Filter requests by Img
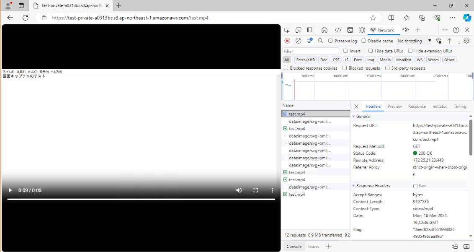The height and width of the screenshot is (252, 474). tap(371, 60)
